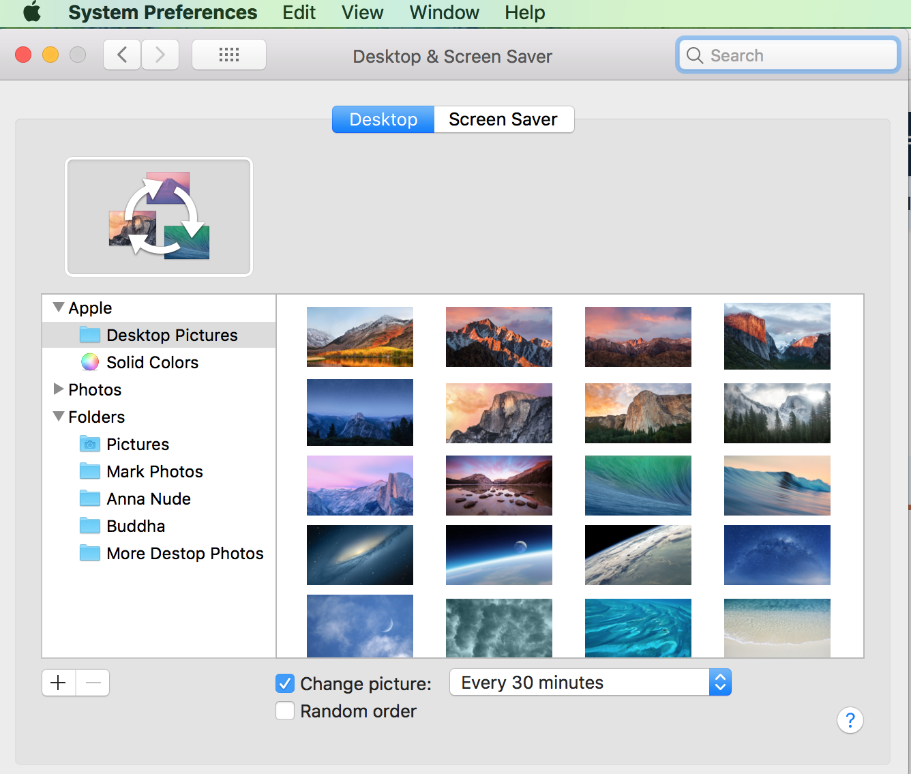Select the Buddha folder
The width and height of the screenshot is (911, 774).
(x=159, y=526)
